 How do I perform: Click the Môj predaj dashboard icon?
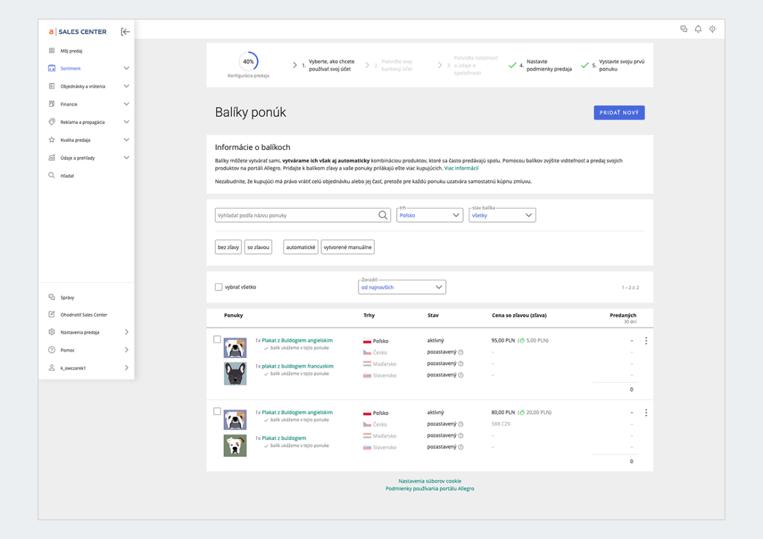pos(52,50)
